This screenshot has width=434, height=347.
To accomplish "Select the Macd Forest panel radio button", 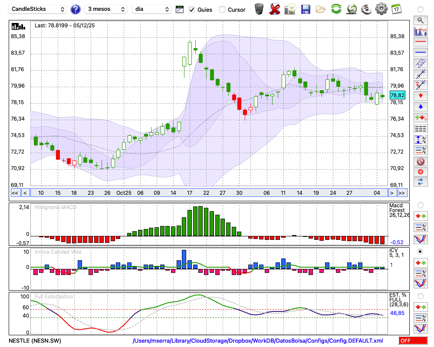I will click(420, 205).
